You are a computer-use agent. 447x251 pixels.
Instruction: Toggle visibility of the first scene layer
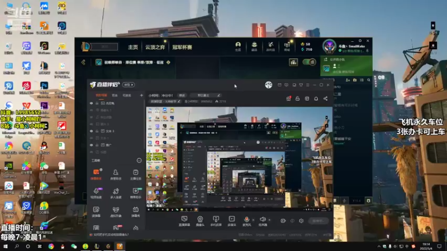[91, 103]
